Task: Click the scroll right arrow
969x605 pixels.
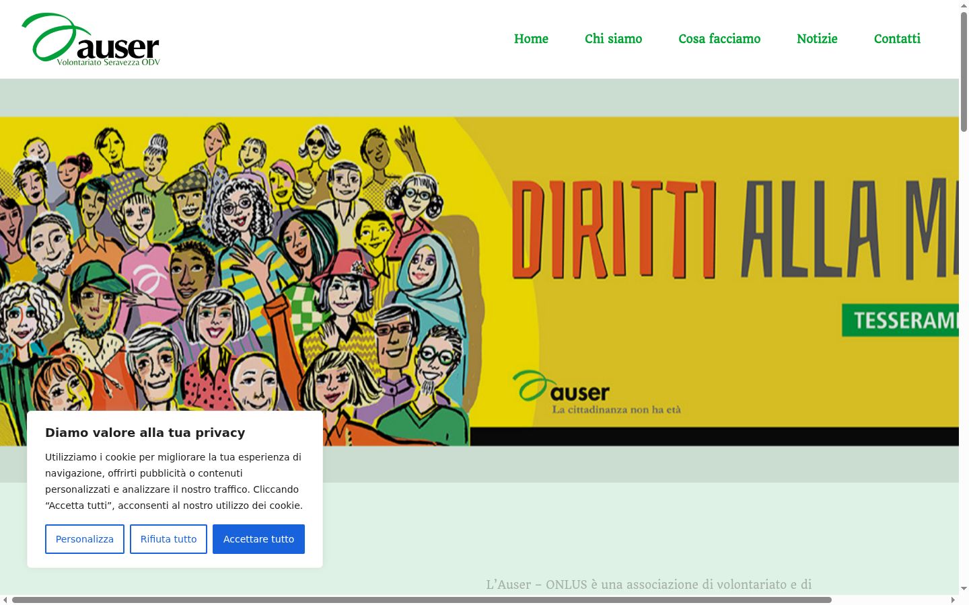Action: (x=953, y=600)
